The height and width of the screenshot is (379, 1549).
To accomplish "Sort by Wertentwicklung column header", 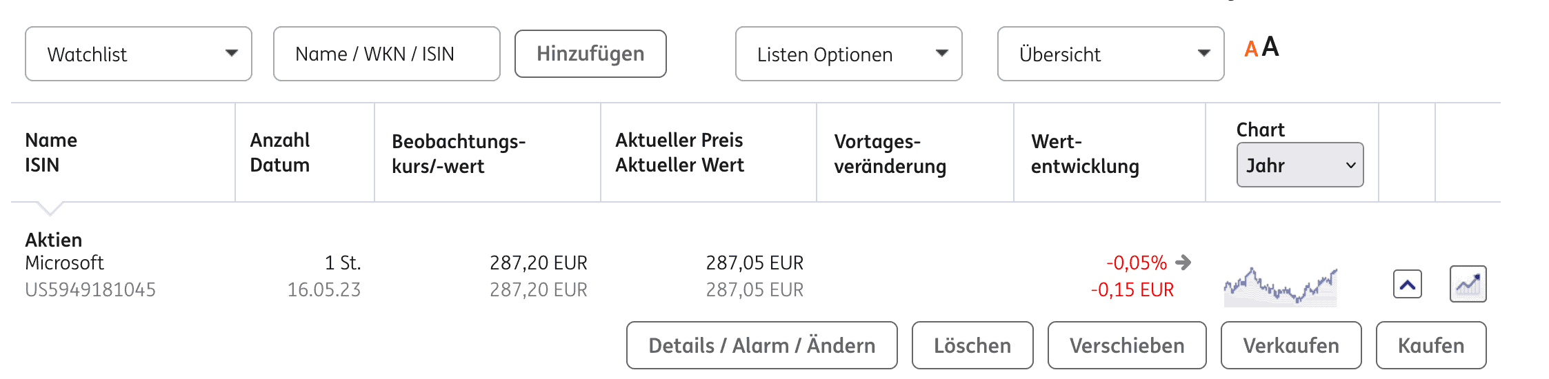I will tap(1084, 154).
